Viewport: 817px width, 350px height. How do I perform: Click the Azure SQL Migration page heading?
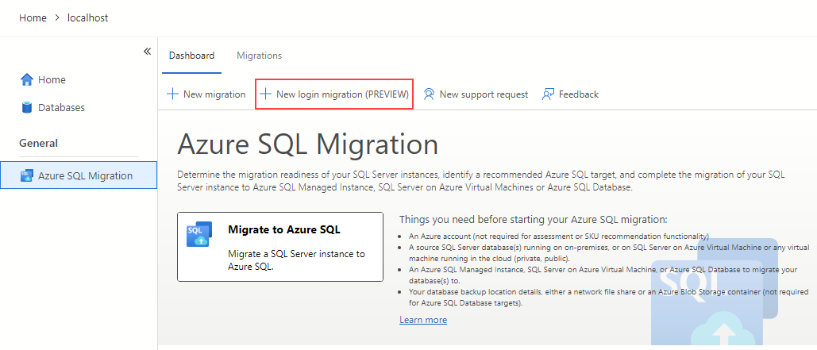coord(307,144)
